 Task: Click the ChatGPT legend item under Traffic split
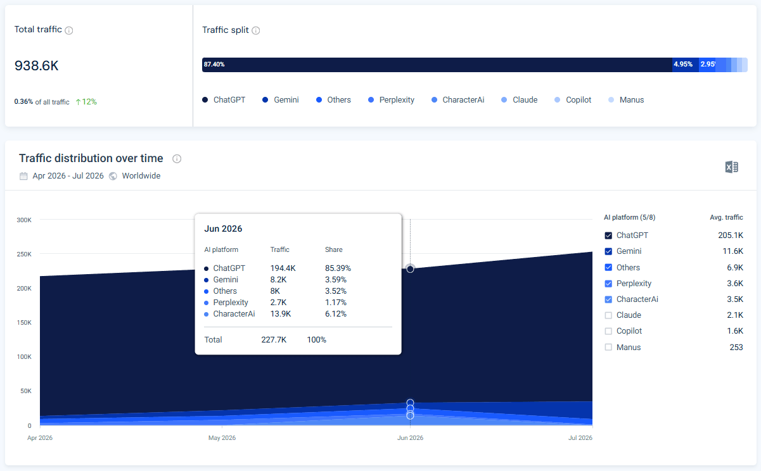point(224,100)
